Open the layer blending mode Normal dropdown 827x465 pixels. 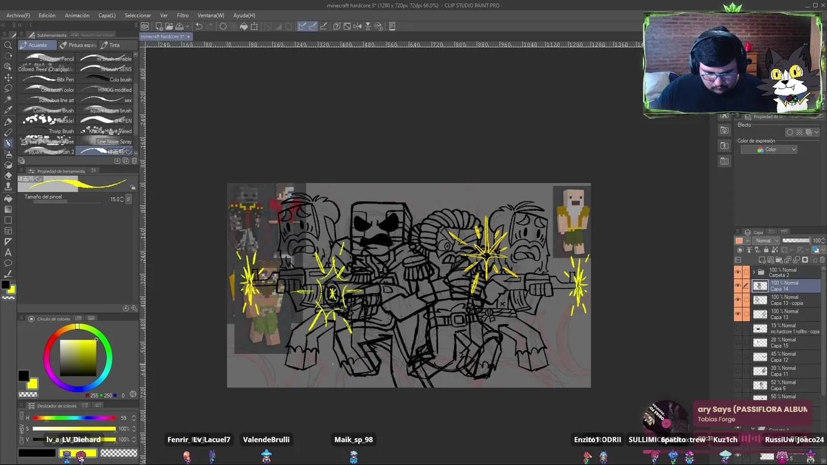(x=767, y=241)
